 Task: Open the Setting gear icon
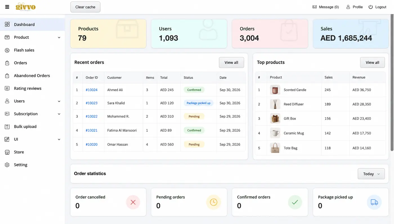[7, 165]
